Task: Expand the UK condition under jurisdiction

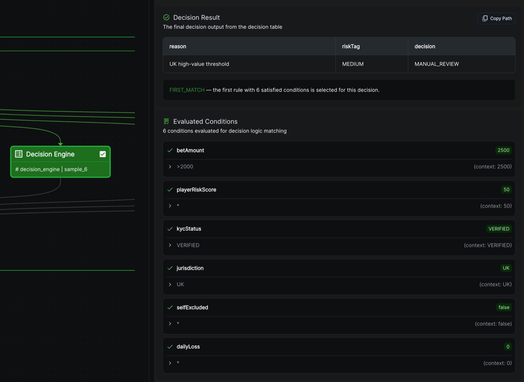Action: tap(170, 284)
